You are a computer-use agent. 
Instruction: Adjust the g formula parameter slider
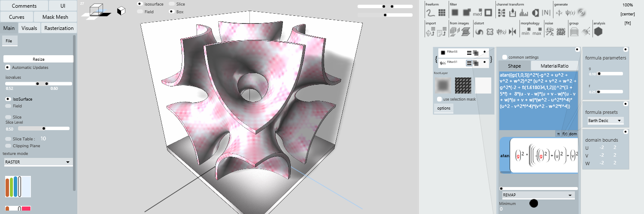pos(610,74)
